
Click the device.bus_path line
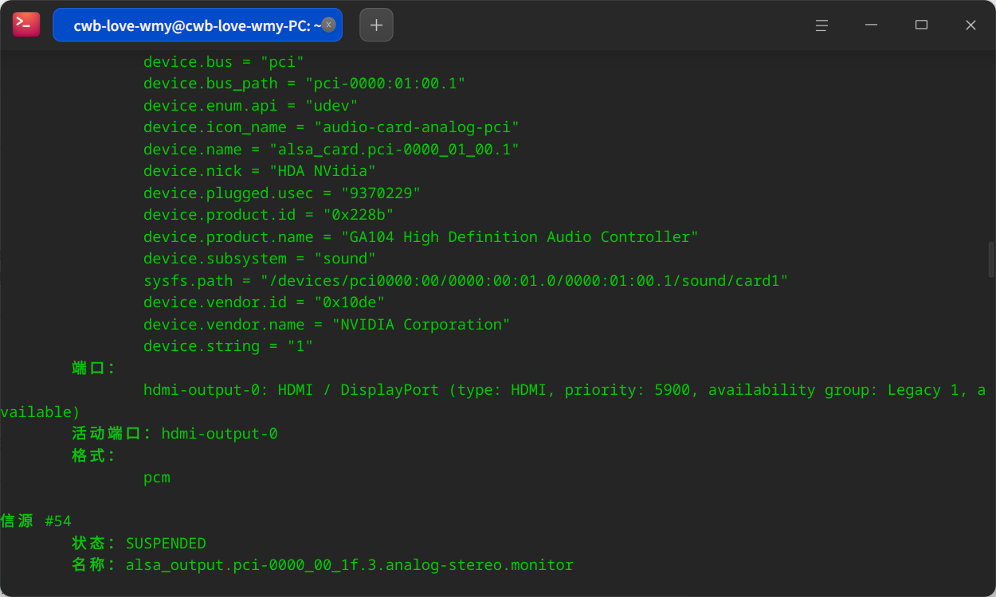[x=304, y=84]
